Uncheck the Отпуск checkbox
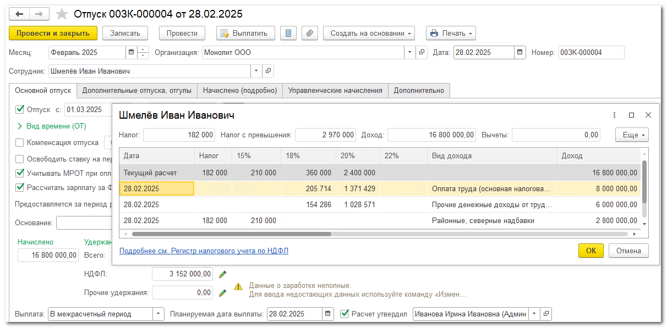This screenshot has height=328, width=667. pyautogui.click(x=20, y=109)
